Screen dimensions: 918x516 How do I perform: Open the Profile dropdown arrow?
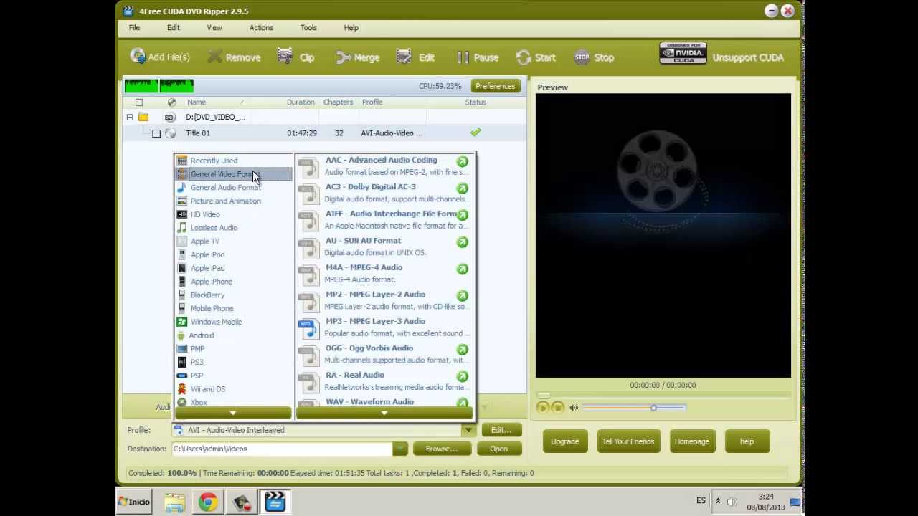(468, 430)
